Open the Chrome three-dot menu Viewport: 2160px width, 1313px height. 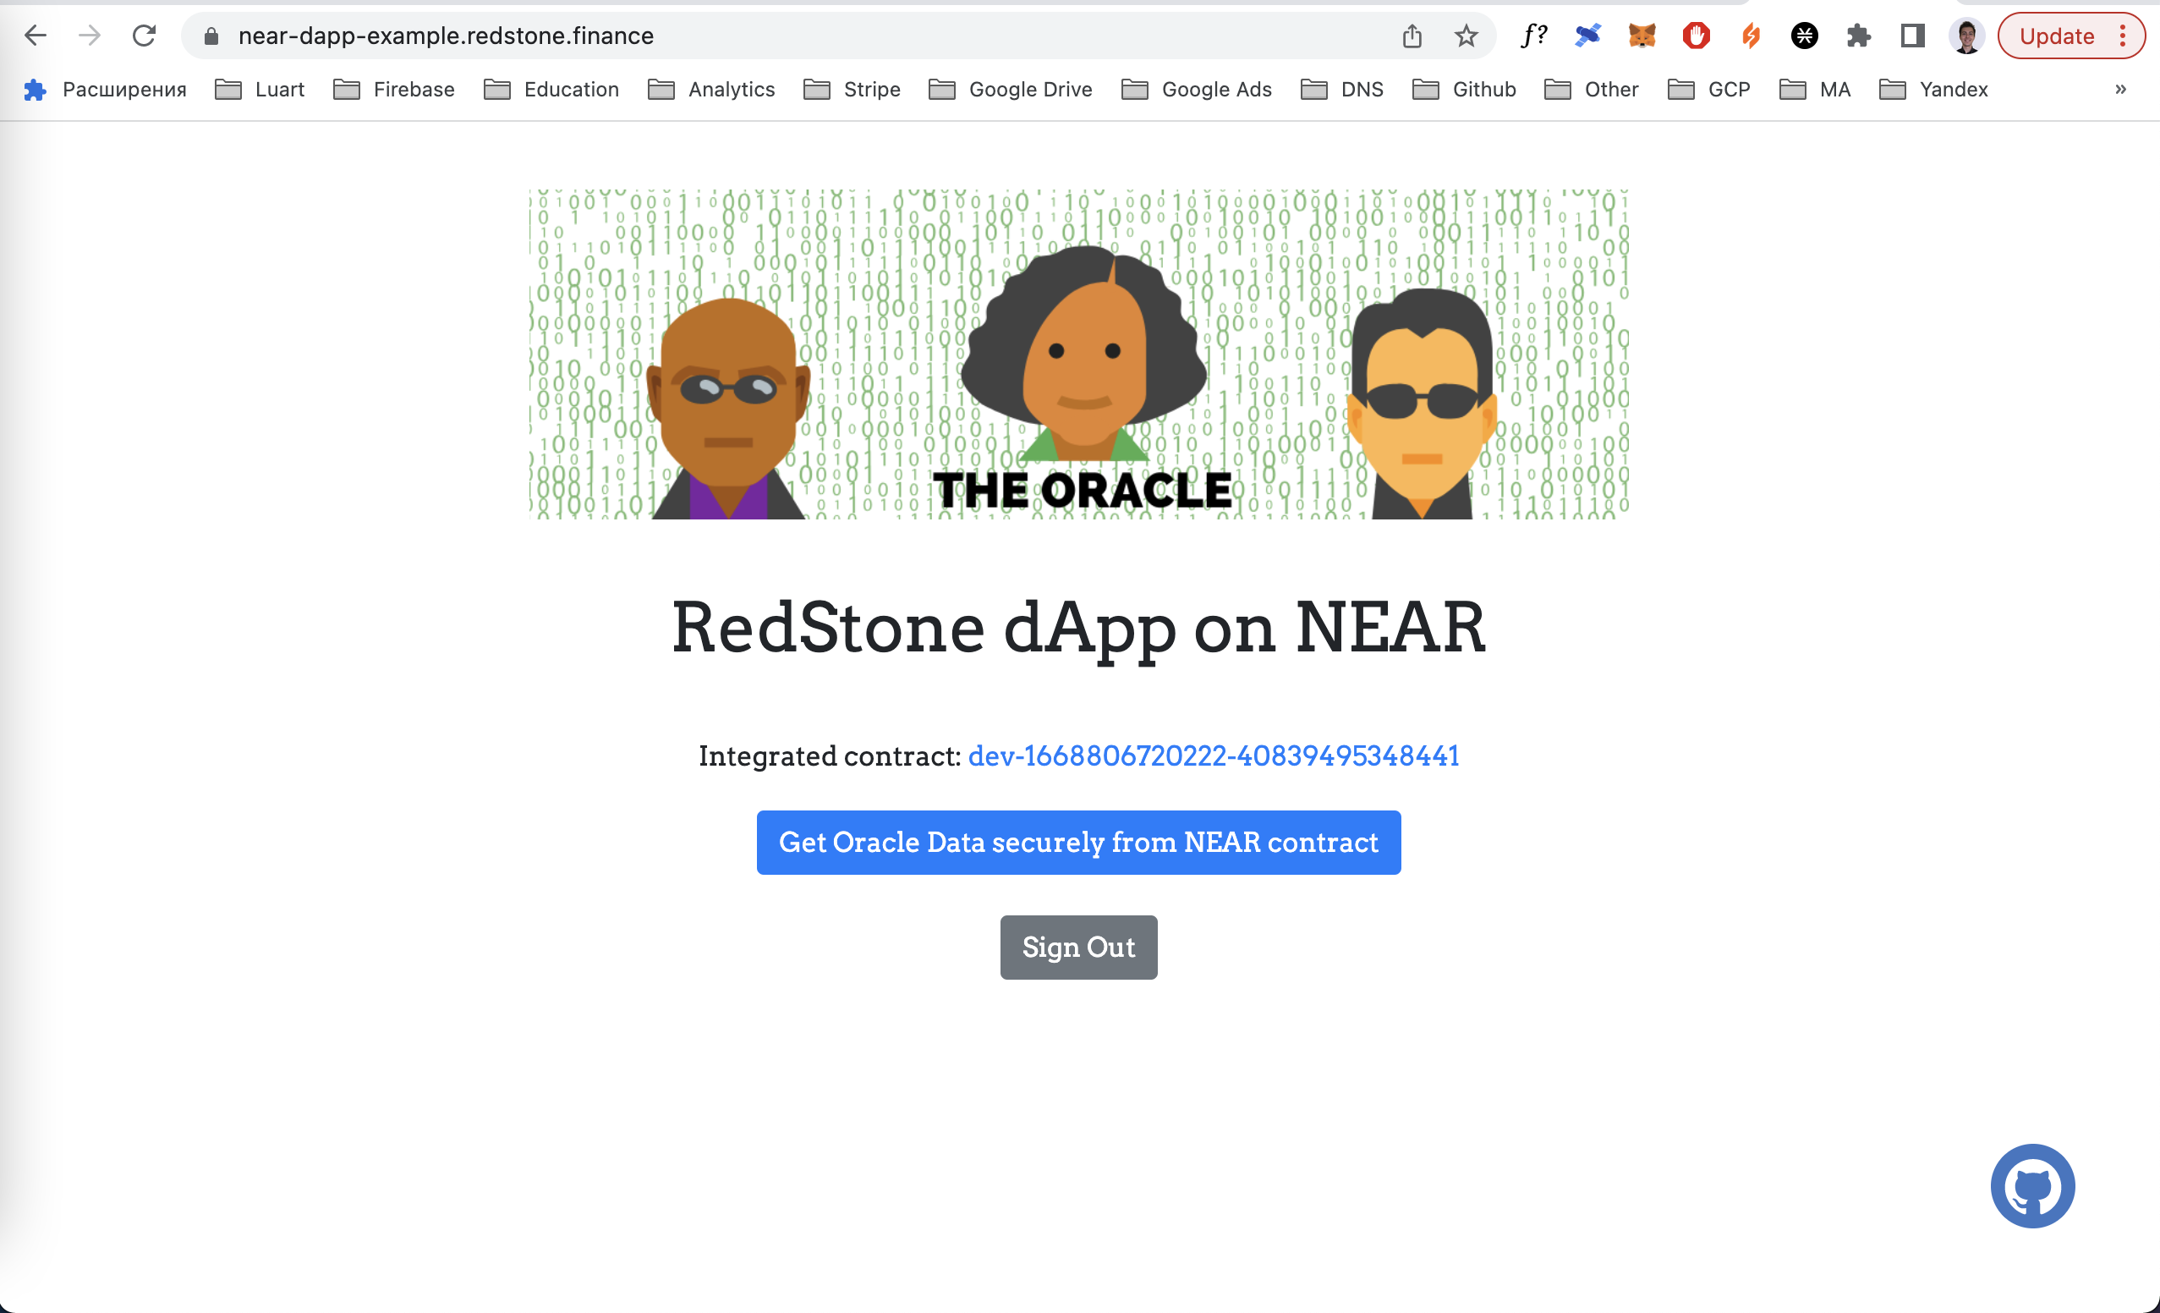coord(2122,36)
